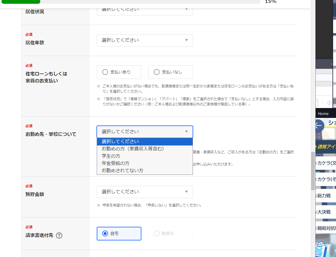Choose 学生の方 option
Viewport: 336px width, 257px height.
pyautogui.click(x=145, y=156)
